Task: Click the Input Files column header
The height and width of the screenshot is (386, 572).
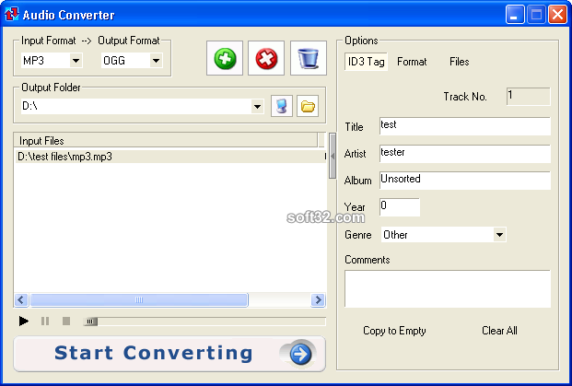Action: pyautogui.click(x=166, y=140)
